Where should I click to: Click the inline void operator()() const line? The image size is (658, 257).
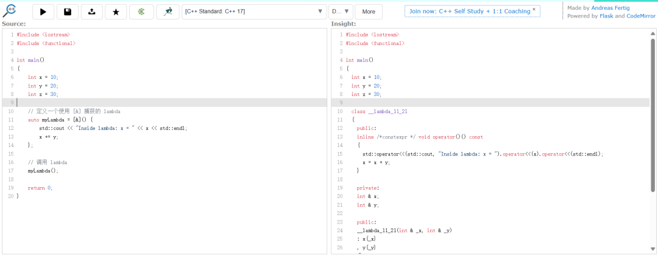420,137
